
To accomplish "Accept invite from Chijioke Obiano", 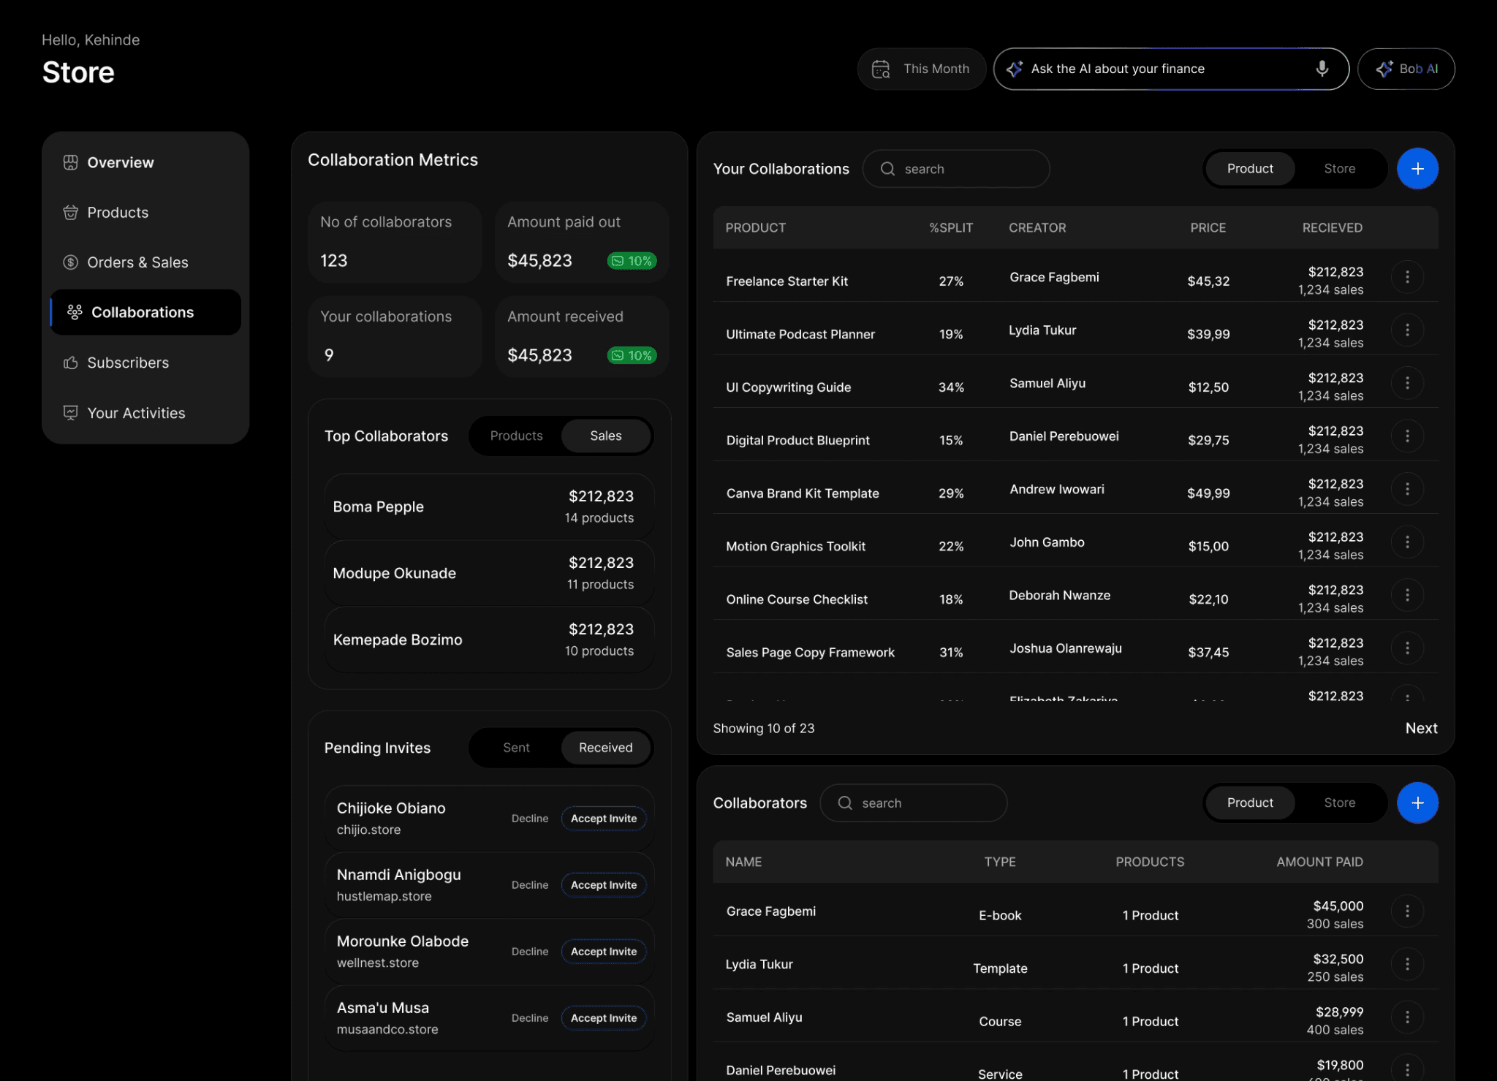I will (603, 819).
